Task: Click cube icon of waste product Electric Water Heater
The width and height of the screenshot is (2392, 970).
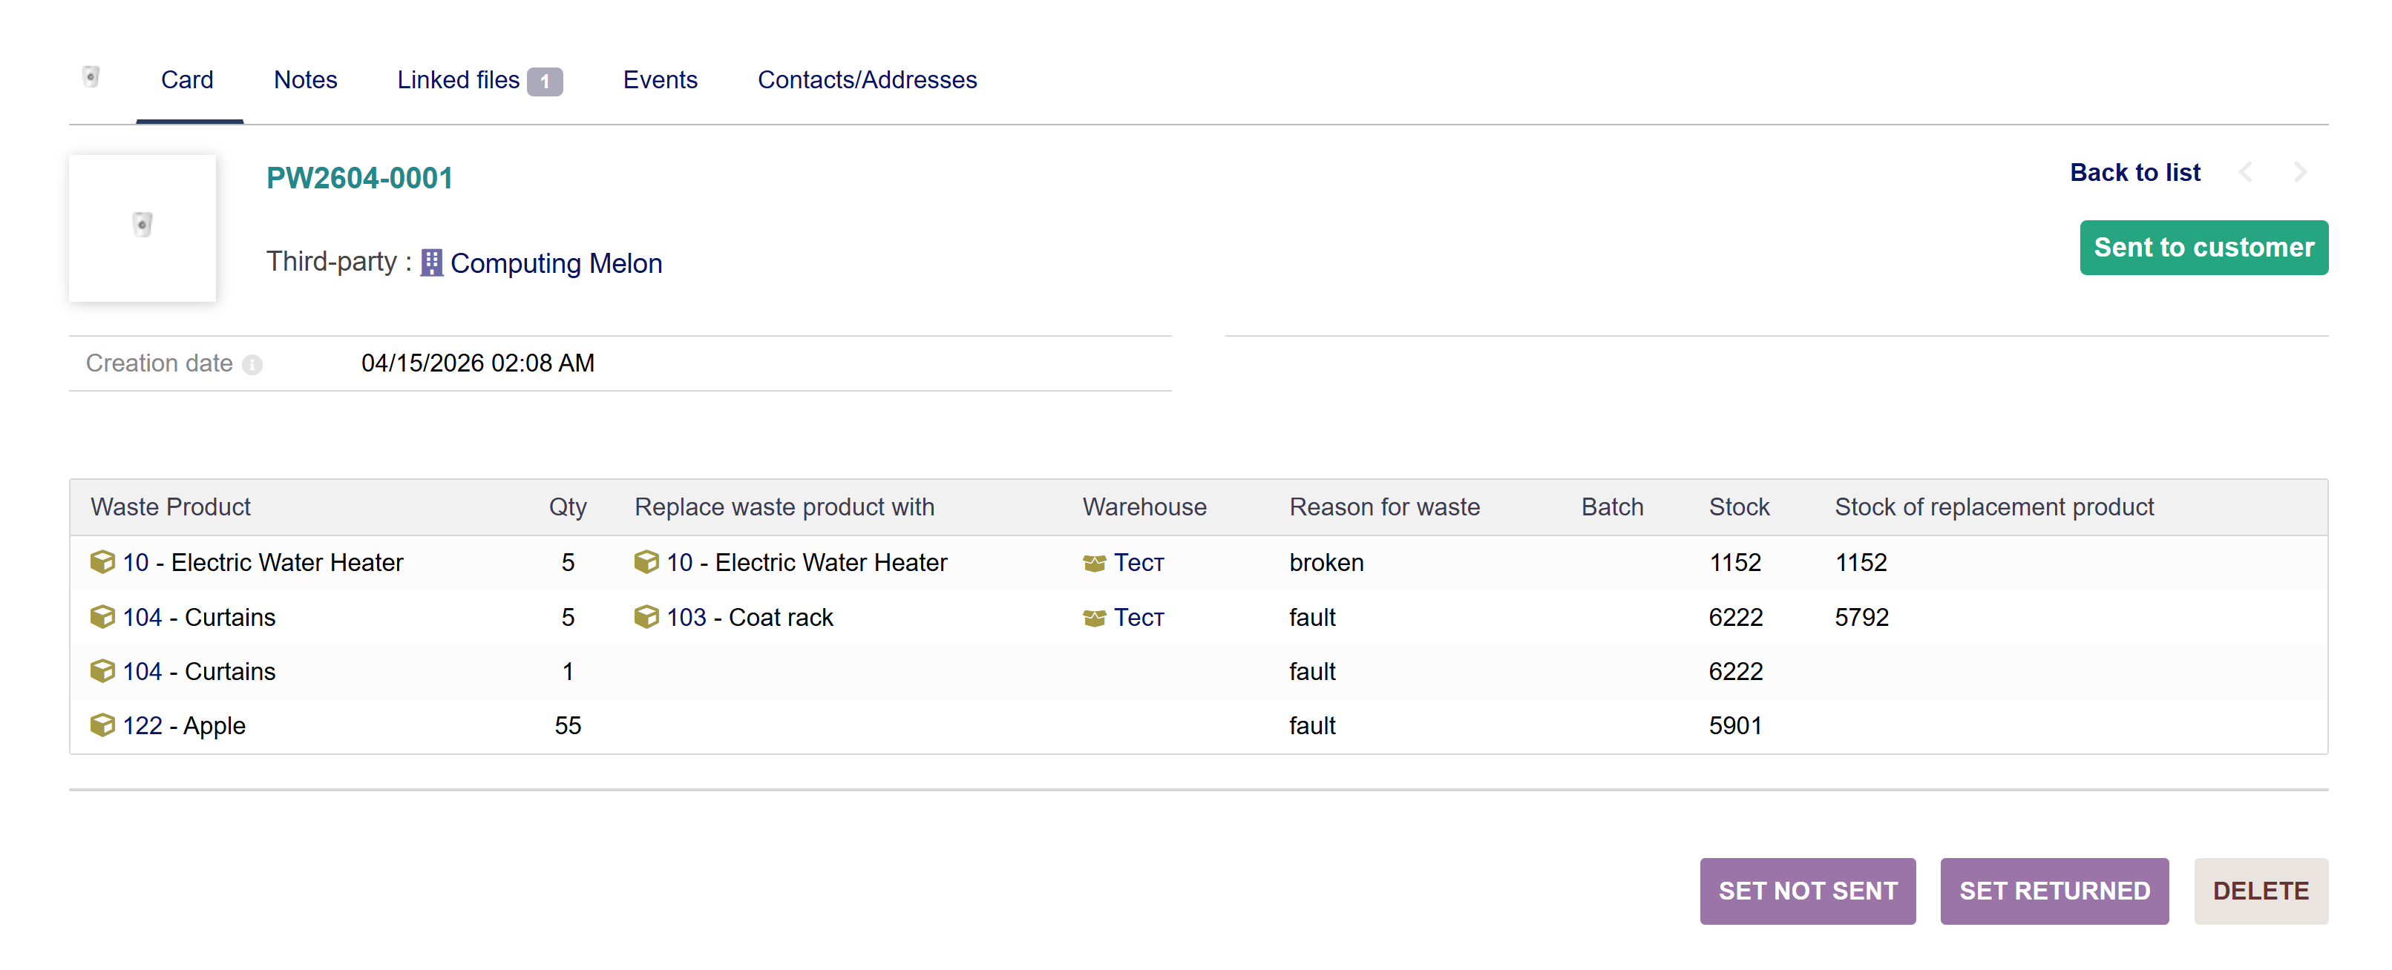Action: click(x=102, y=563)
